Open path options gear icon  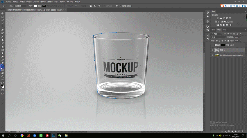coord(117,6)
